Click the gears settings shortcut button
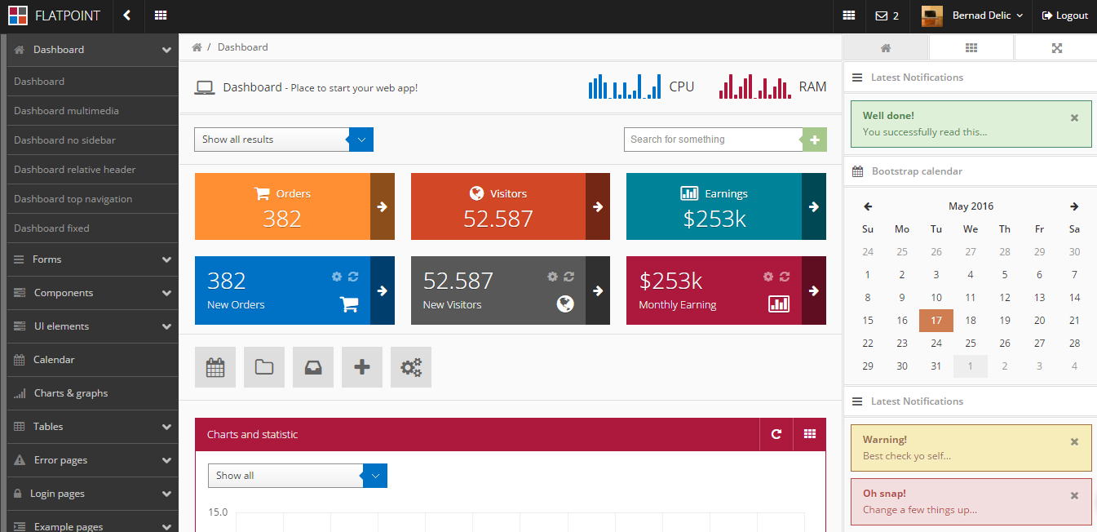Image resolution: width=1097 pixels, height=532 pixels. click(411, 367)
